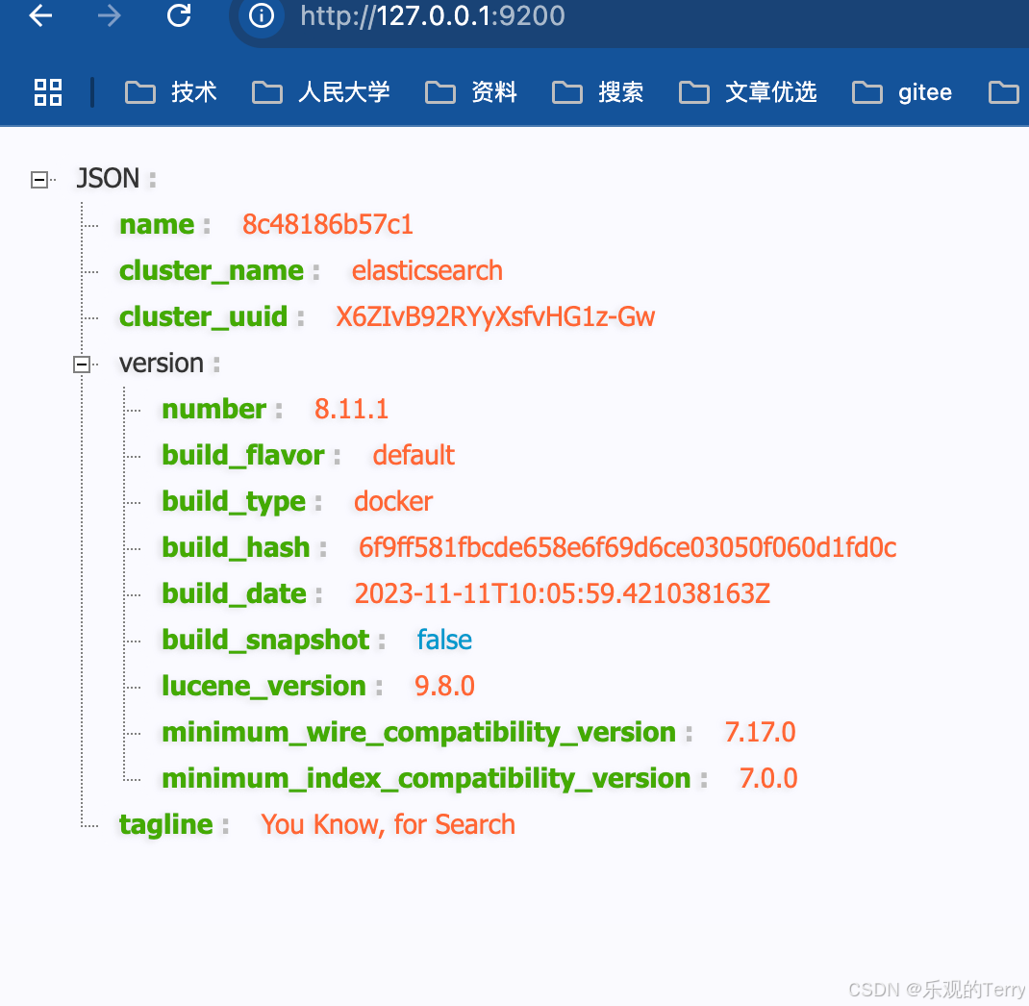The height and width of the screenshot is (1006, 1029).
Task: Select the minimum_wire_compatibility_version key
Action: [x=418, y=732]
